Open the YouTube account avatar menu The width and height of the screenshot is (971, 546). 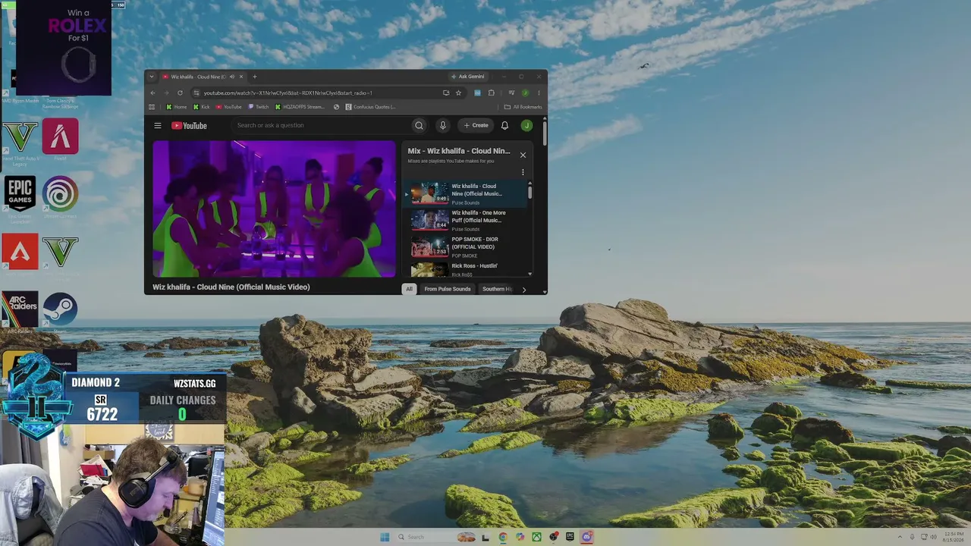coord(526,125)
